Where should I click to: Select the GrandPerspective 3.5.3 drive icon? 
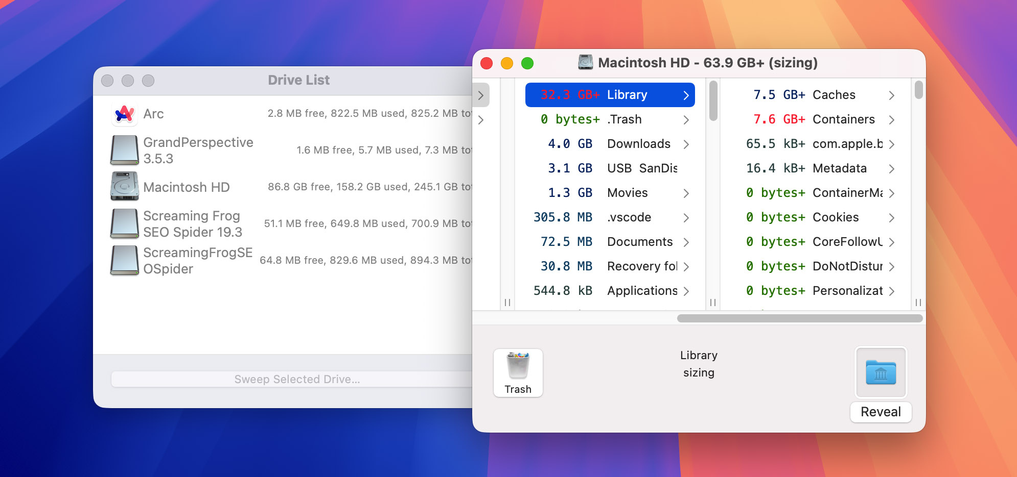coord(124,150)
